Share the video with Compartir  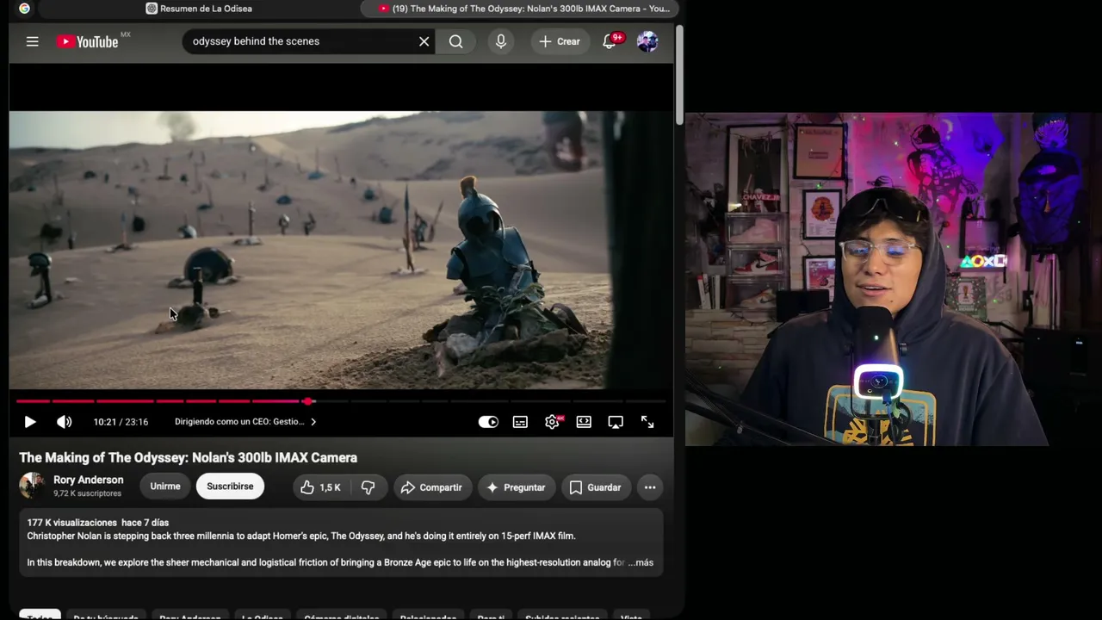432,487
